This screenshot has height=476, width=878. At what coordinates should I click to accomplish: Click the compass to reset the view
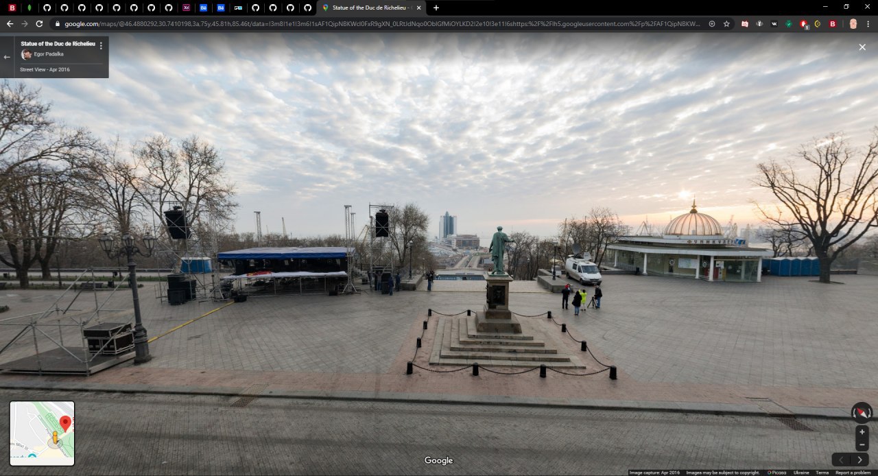point(862,412)
